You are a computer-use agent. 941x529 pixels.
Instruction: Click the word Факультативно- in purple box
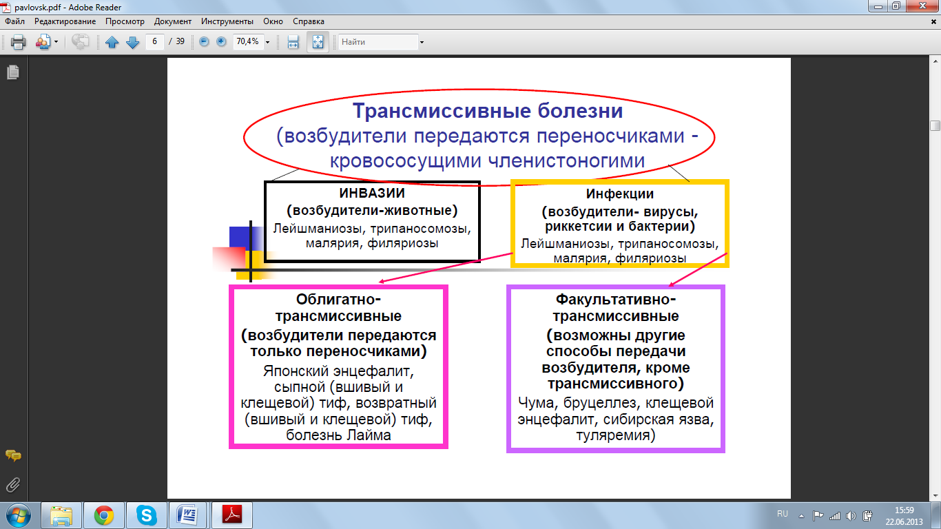[x=616, y=300]
